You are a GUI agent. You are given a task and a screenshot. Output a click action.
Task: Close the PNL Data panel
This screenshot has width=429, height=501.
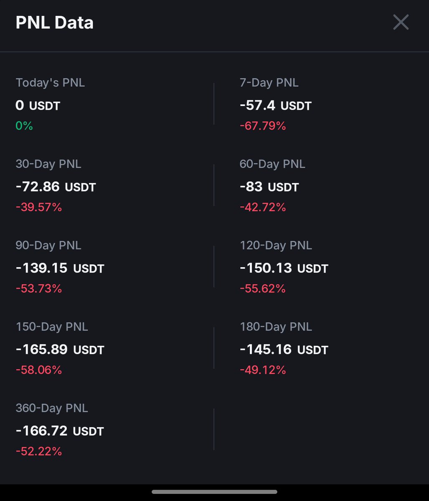pyautogui.click(x=401, y=23)
